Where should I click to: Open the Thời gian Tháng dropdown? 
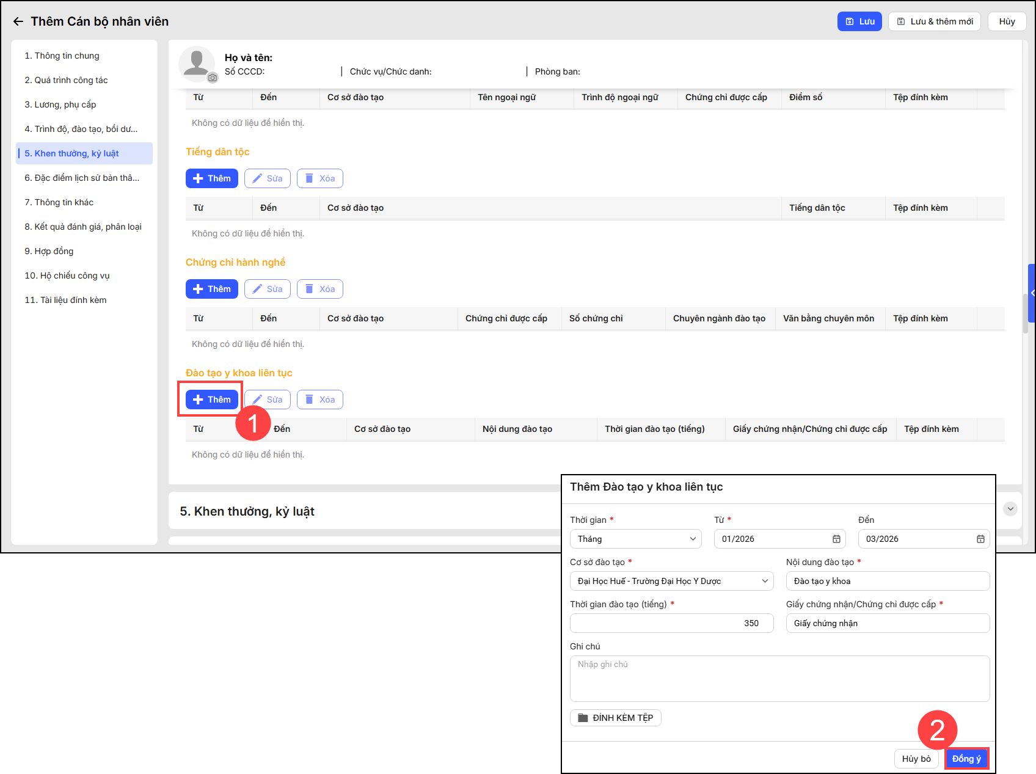click(x=635, y=539)
